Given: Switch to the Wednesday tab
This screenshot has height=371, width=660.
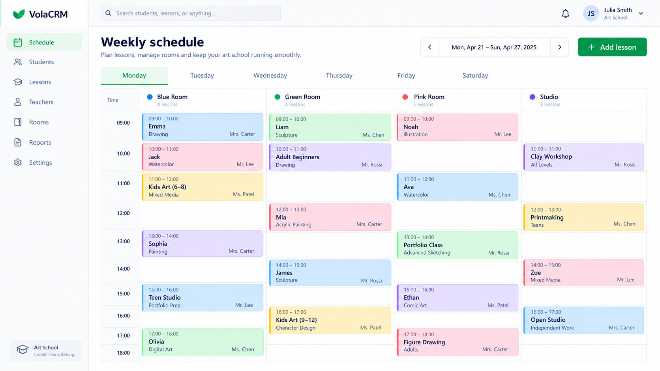Looking at the screenshot, I should pos(270,75).
